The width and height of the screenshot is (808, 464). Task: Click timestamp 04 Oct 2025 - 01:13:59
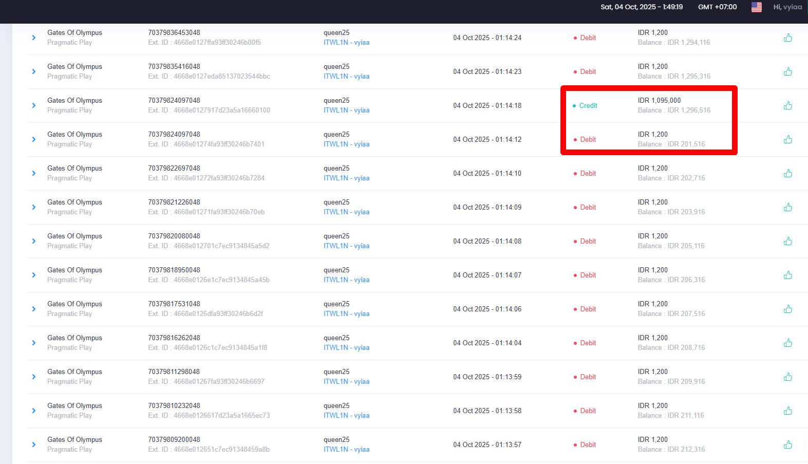(x=487, y=377)
